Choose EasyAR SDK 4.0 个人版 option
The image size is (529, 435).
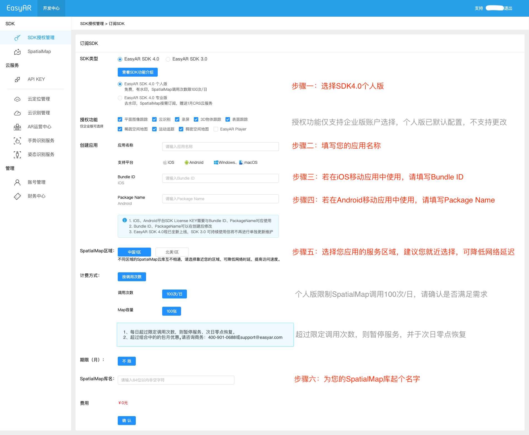pos(120,84)
